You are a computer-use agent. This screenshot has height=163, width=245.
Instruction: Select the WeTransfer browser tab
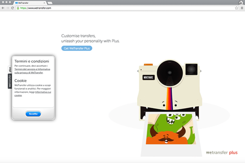click(30, 3)
